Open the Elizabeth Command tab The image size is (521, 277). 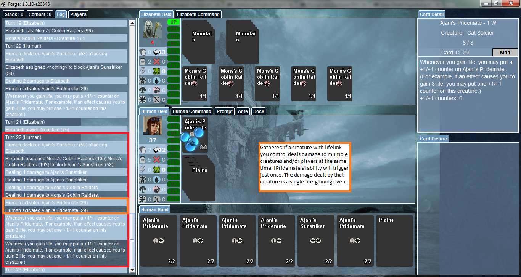(198, 14)
